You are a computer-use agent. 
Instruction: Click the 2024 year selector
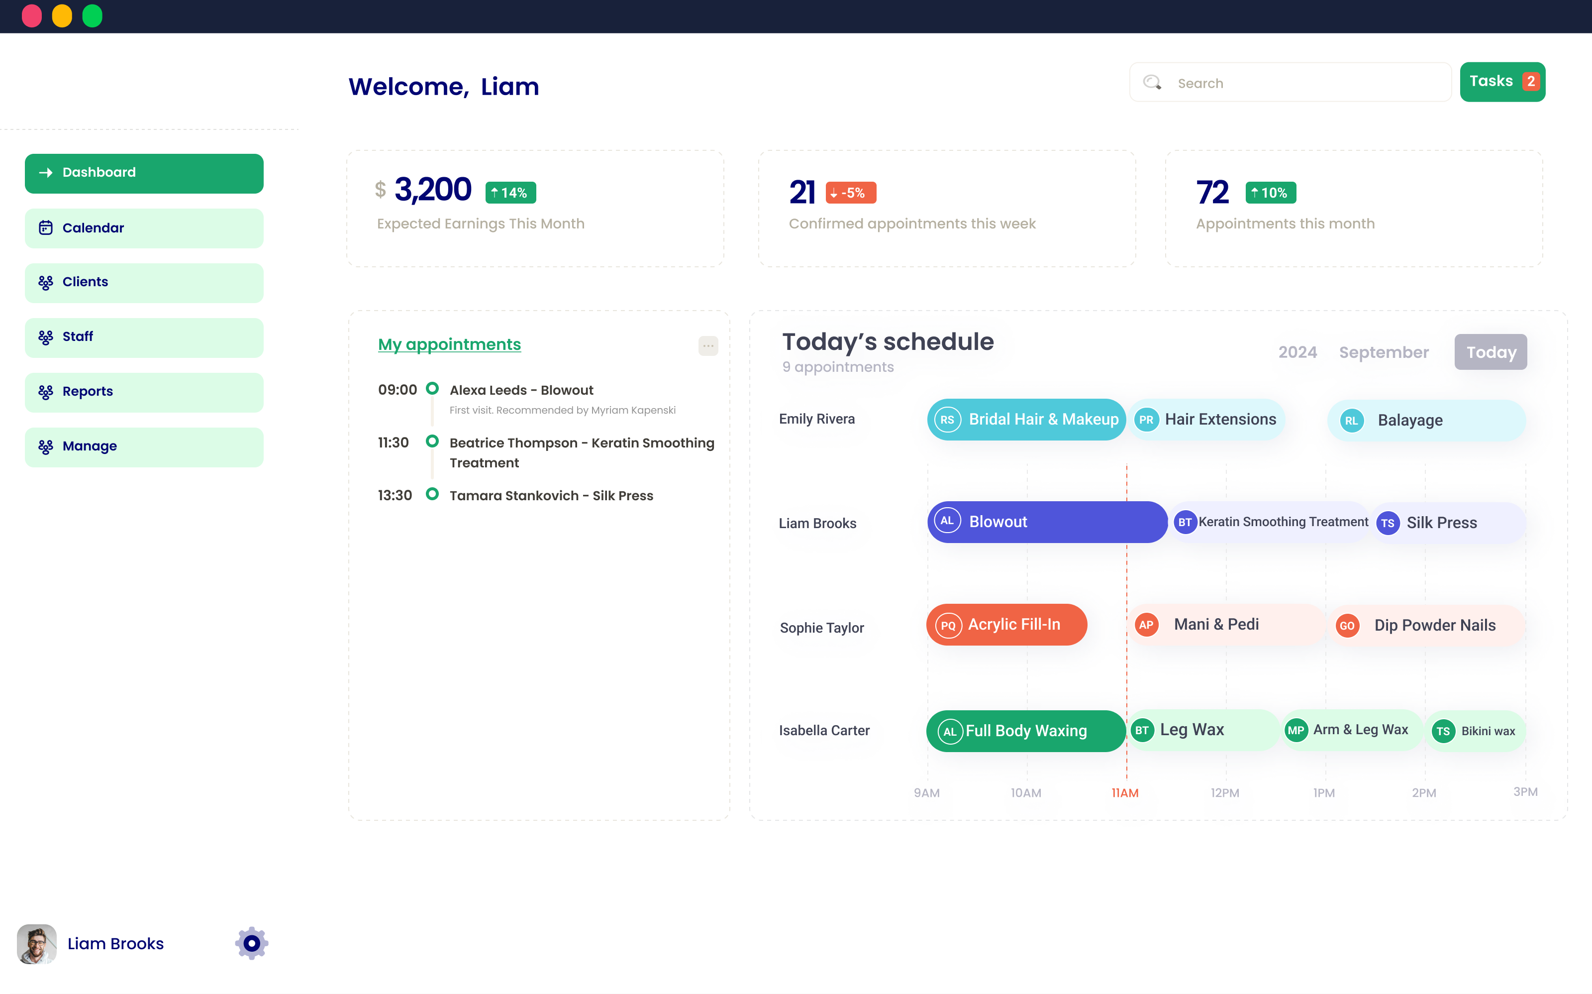pyautogui.click(x=1297, y=352)
